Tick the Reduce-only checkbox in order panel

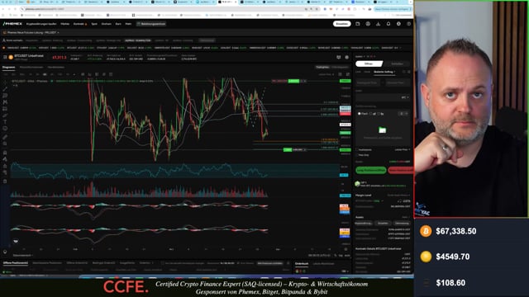click(357, 150)
